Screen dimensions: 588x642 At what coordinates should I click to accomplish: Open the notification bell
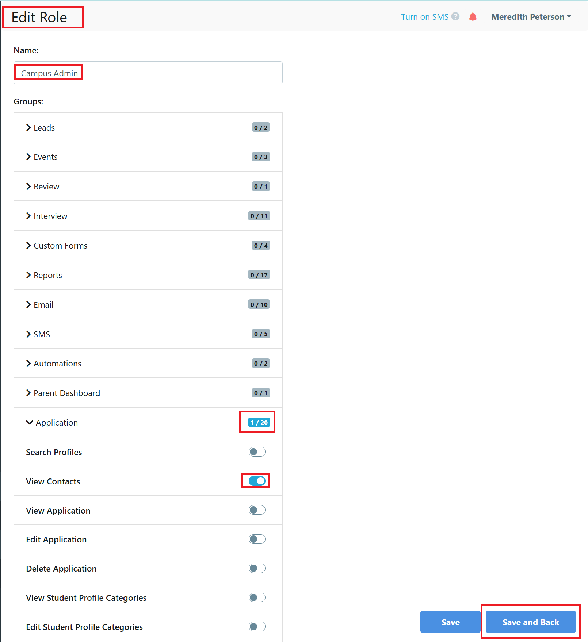[x=473, y=16]
